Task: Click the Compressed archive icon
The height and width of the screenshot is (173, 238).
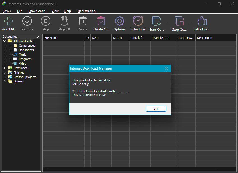Action: click(15, 45)
